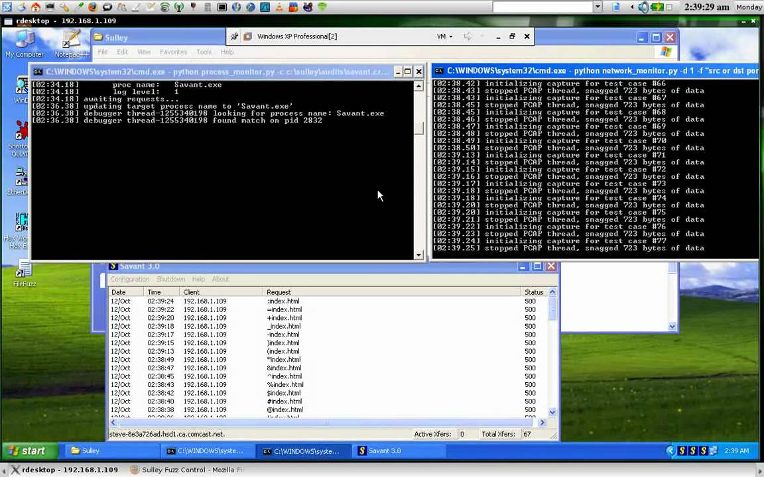Launch VLC cone icon in top panel
This screenshot has width=764, height=477.
279,7
